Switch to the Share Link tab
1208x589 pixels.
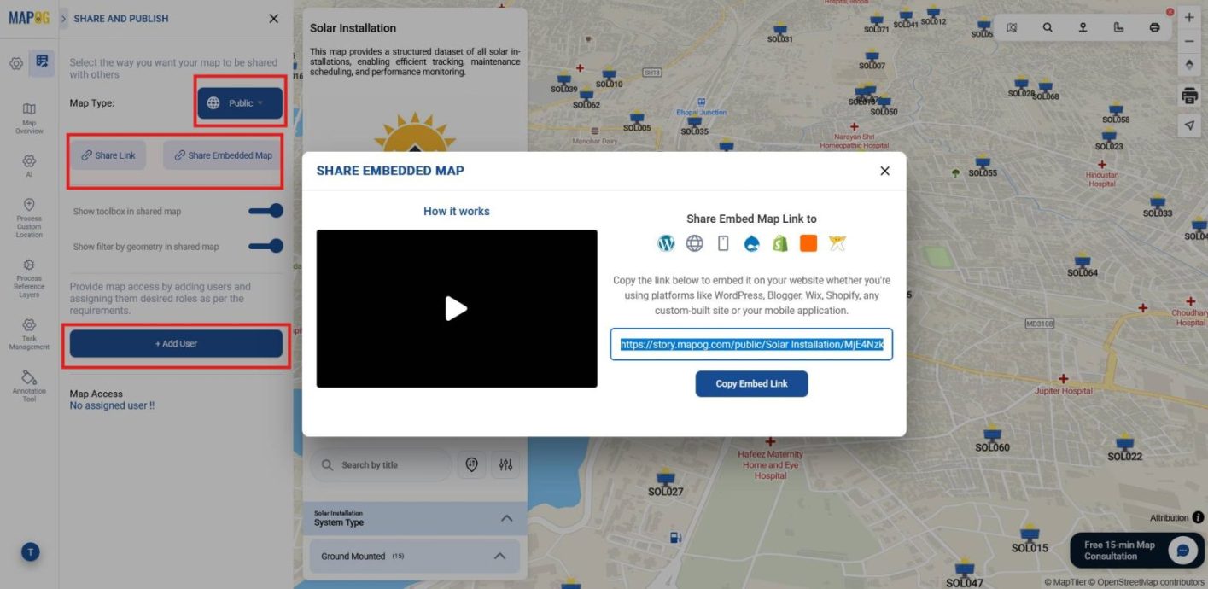pos(108,155)
